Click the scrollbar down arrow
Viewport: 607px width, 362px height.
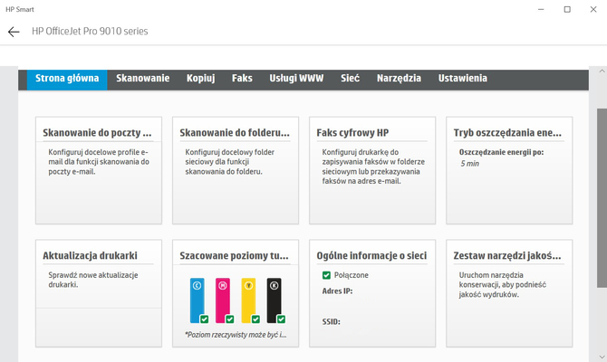(x=602, y=357)
